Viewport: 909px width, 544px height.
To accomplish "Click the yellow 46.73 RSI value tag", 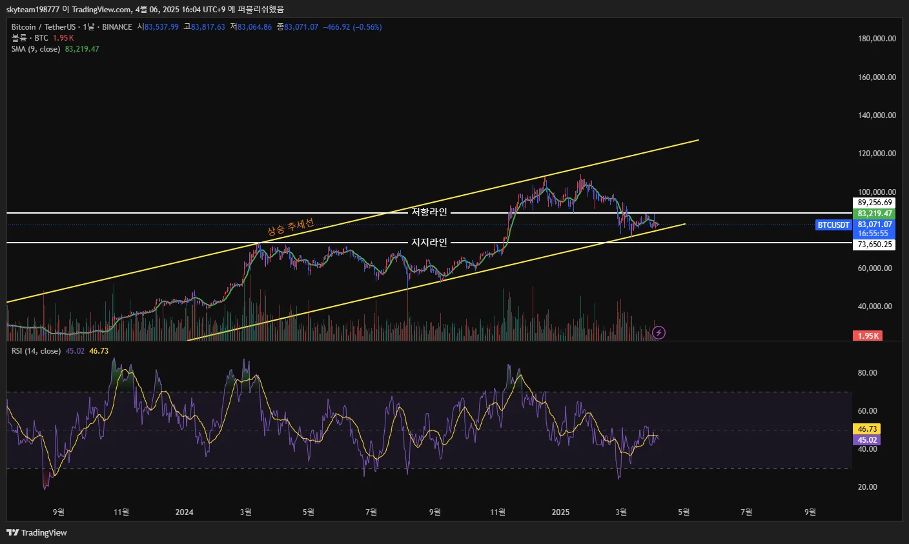I will [x=866, y=428].
